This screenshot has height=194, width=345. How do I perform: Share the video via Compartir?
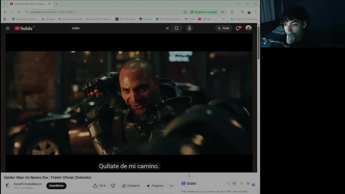(x=131, y=186)
